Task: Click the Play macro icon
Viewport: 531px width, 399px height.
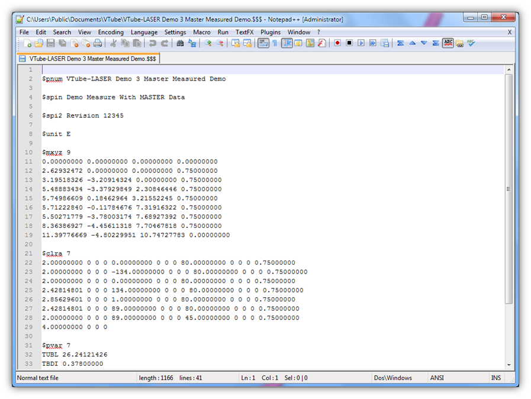Action: (x=361, y=43)
